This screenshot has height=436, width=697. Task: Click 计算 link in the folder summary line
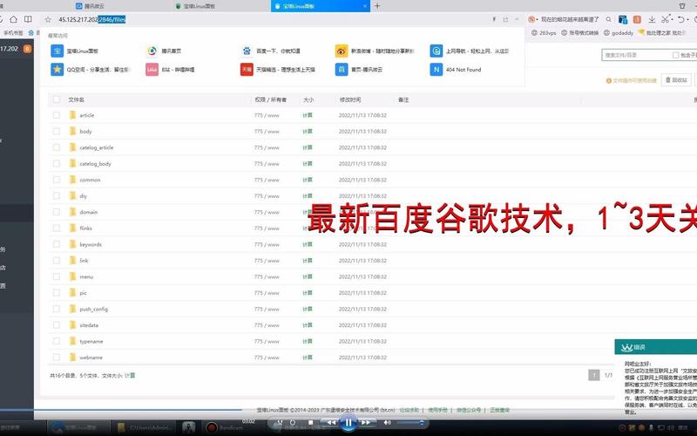pyautogui.click(x=130, y=376)
